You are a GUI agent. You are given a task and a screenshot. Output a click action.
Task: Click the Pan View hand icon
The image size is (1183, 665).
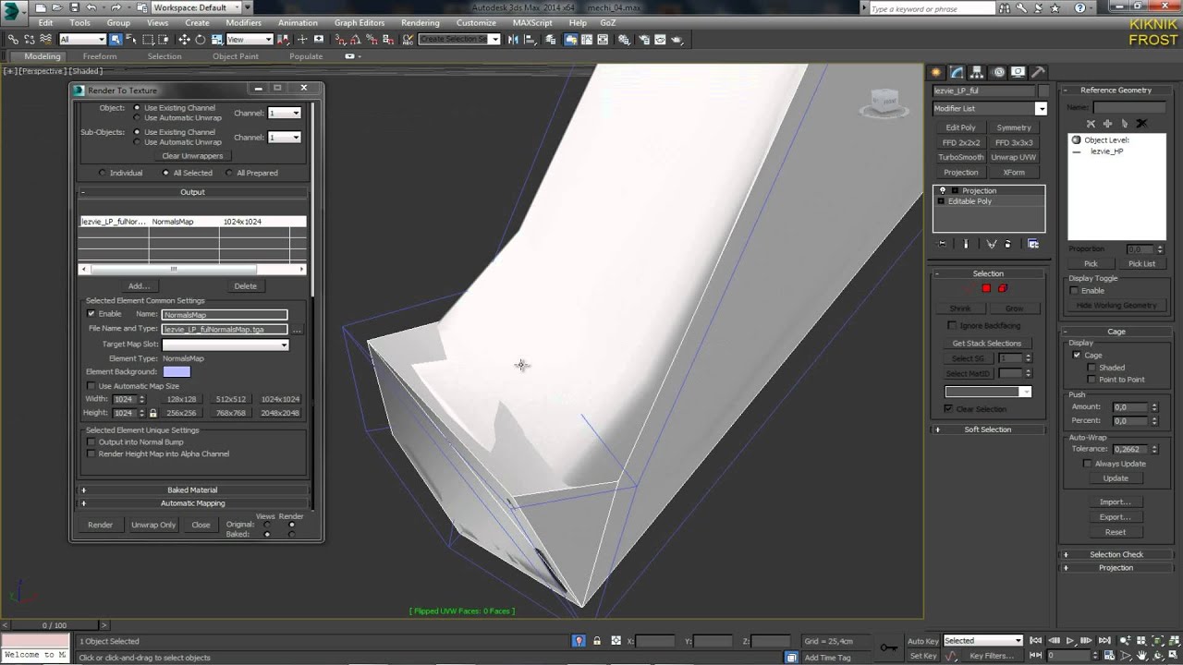1141,656
